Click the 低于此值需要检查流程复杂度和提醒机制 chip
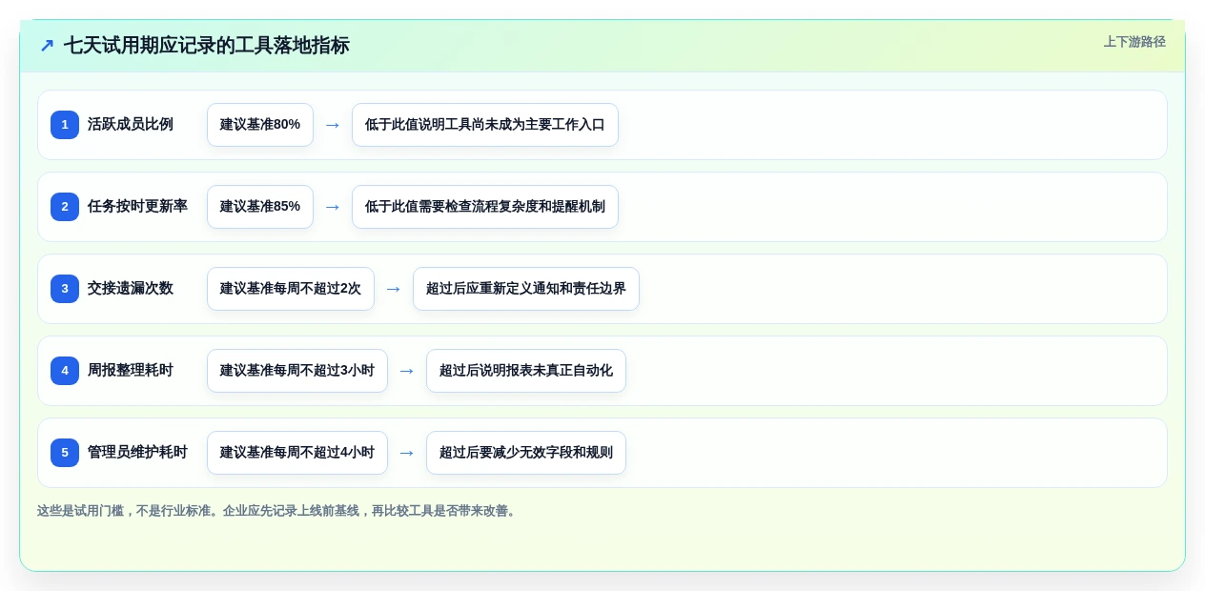This screenshot has width=1205, height=591. click(485, 207)
